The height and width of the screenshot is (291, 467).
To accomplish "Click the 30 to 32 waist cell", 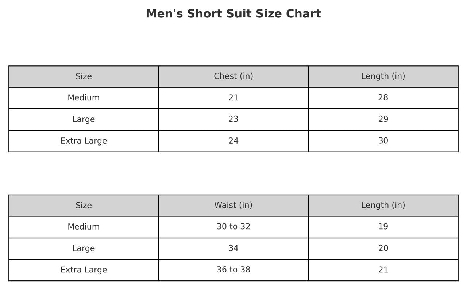I will tap(233, 227).
